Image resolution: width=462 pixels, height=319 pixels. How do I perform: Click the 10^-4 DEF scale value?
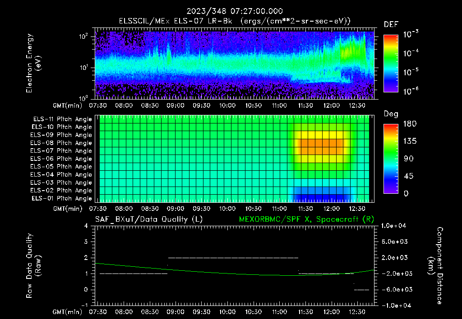(411, 53)
